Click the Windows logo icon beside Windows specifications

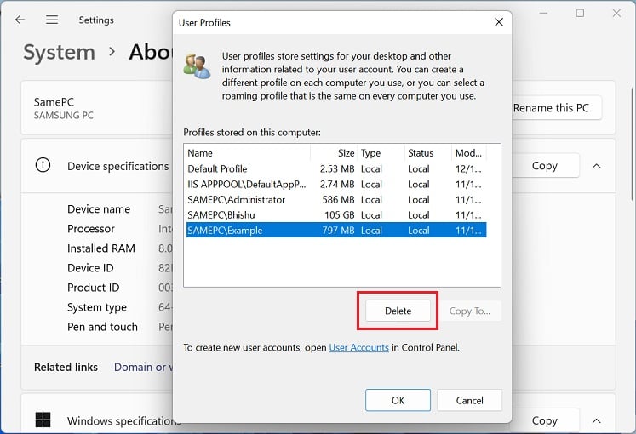pyautogui.click(x=43, y=420)
